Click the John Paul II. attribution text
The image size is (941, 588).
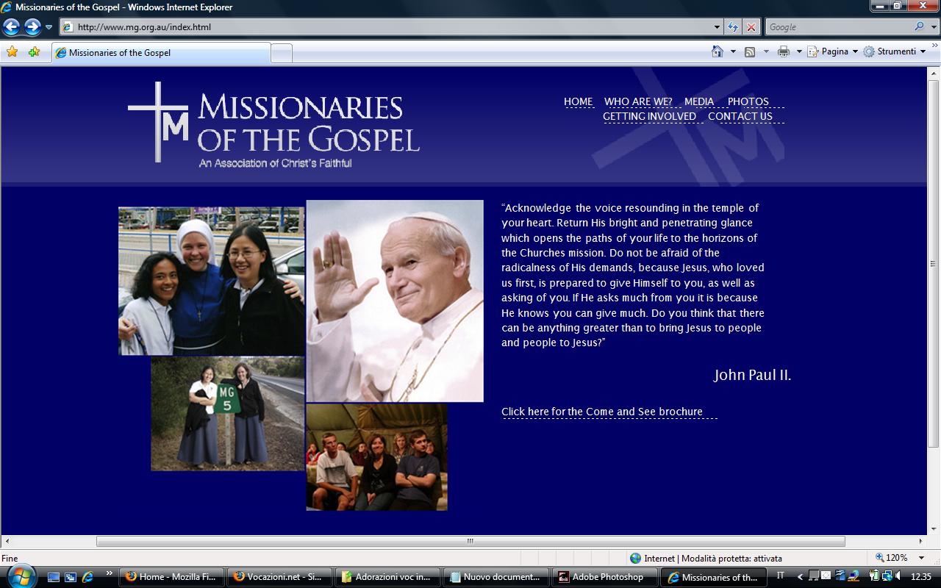pyautogui.click(x=752, y=375)
